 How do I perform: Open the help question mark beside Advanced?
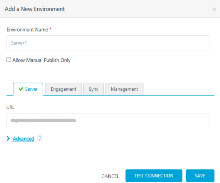(40, 139)
